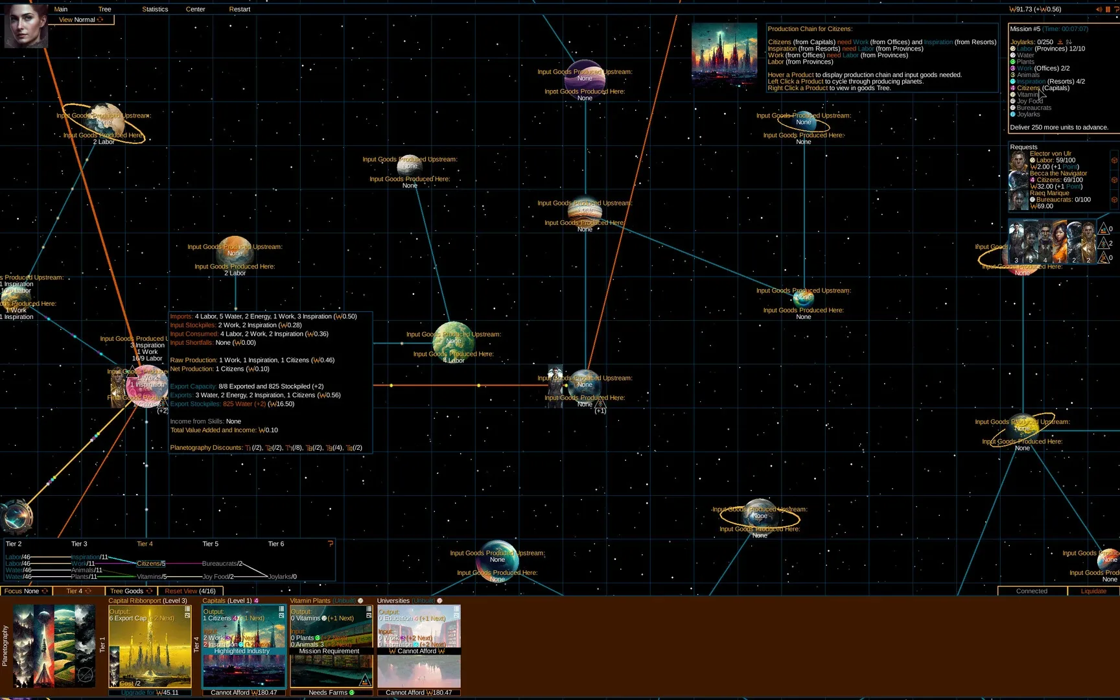Click the sort arrows icon beside Joylarks

1069,42
